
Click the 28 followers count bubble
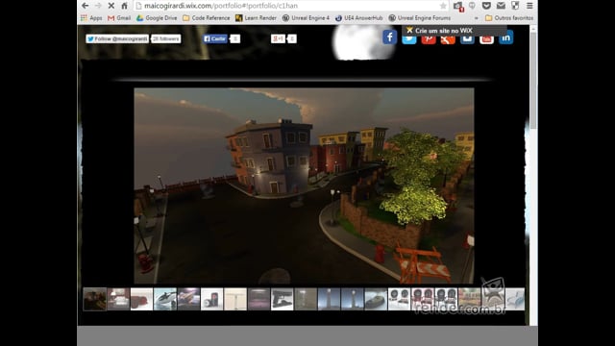click(x=166, y=38)
